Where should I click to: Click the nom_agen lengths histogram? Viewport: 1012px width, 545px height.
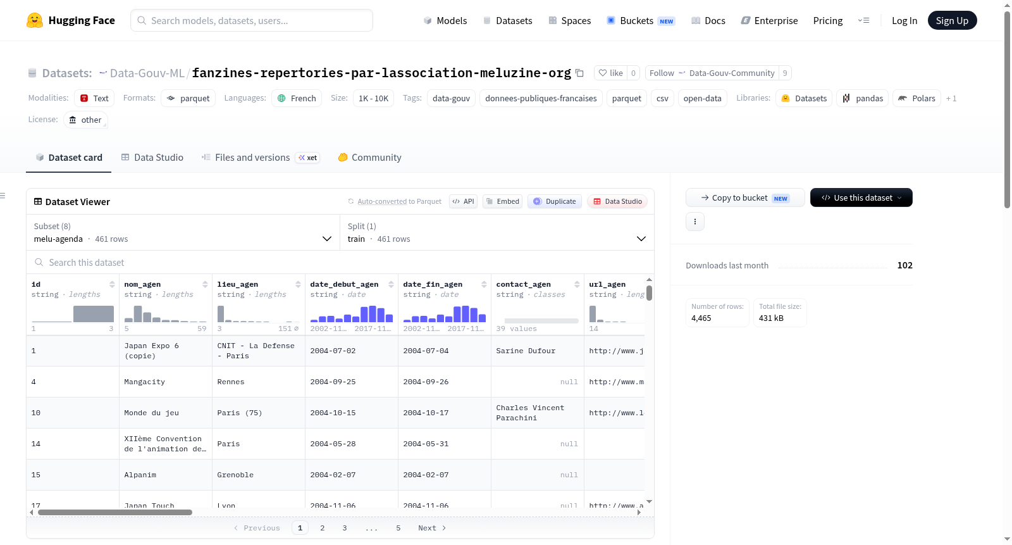point(166,314)
